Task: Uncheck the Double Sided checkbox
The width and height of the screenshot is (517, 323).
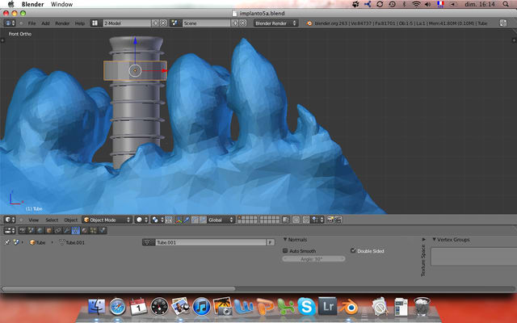Action: 353,251
